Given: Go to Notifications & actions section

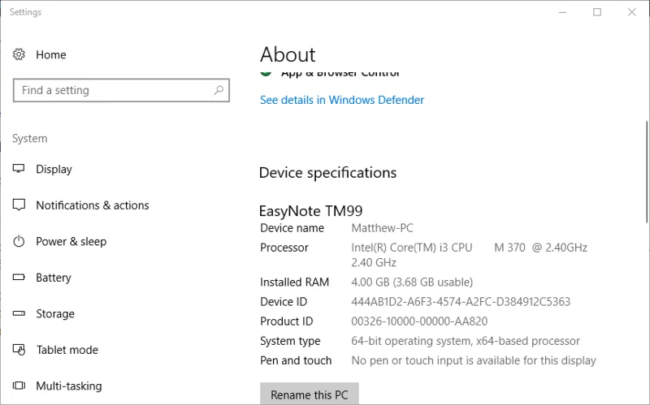Looking at the screenshot, I should [x=93, y=205].
